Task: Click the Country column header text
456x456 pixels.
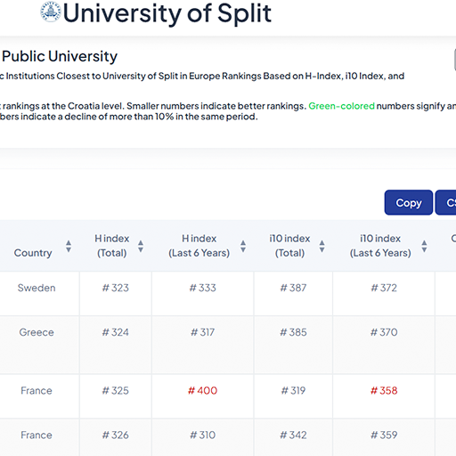Action: (33, 253)
